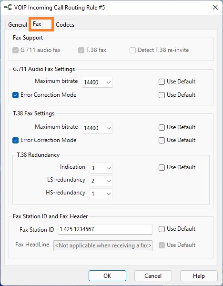Expand the LS-redundancy dropdown

pyautogui.click(x=101, y=181)
